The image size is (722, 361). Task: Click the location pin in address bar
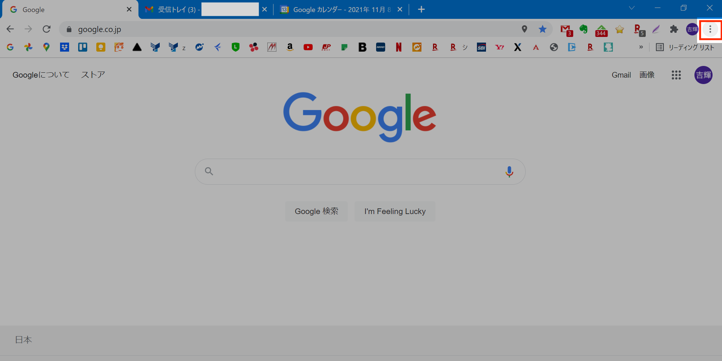524,29
